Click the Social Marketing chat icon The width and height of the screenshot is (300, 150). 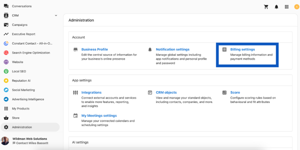pos(6,90)
